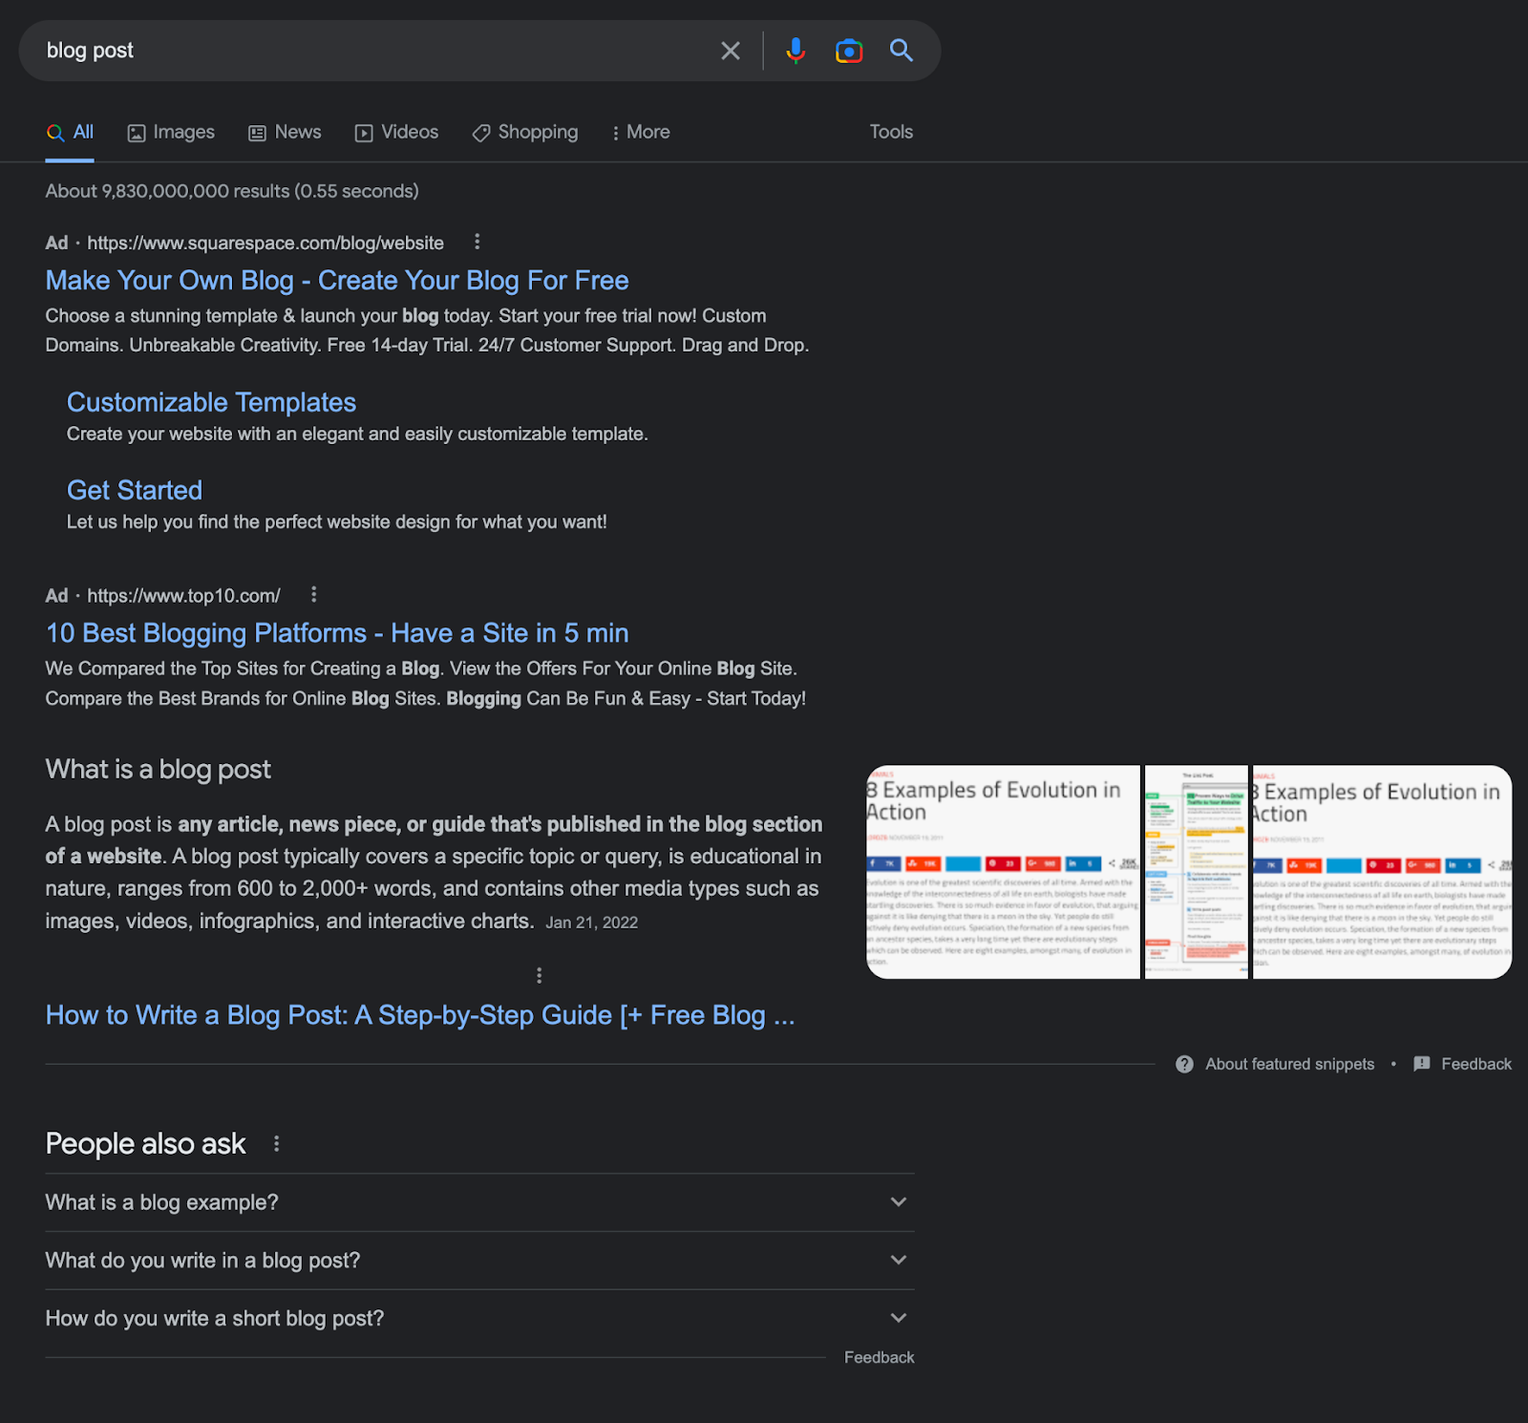Expand "What is a blog example?" question

coord(898,1202)
